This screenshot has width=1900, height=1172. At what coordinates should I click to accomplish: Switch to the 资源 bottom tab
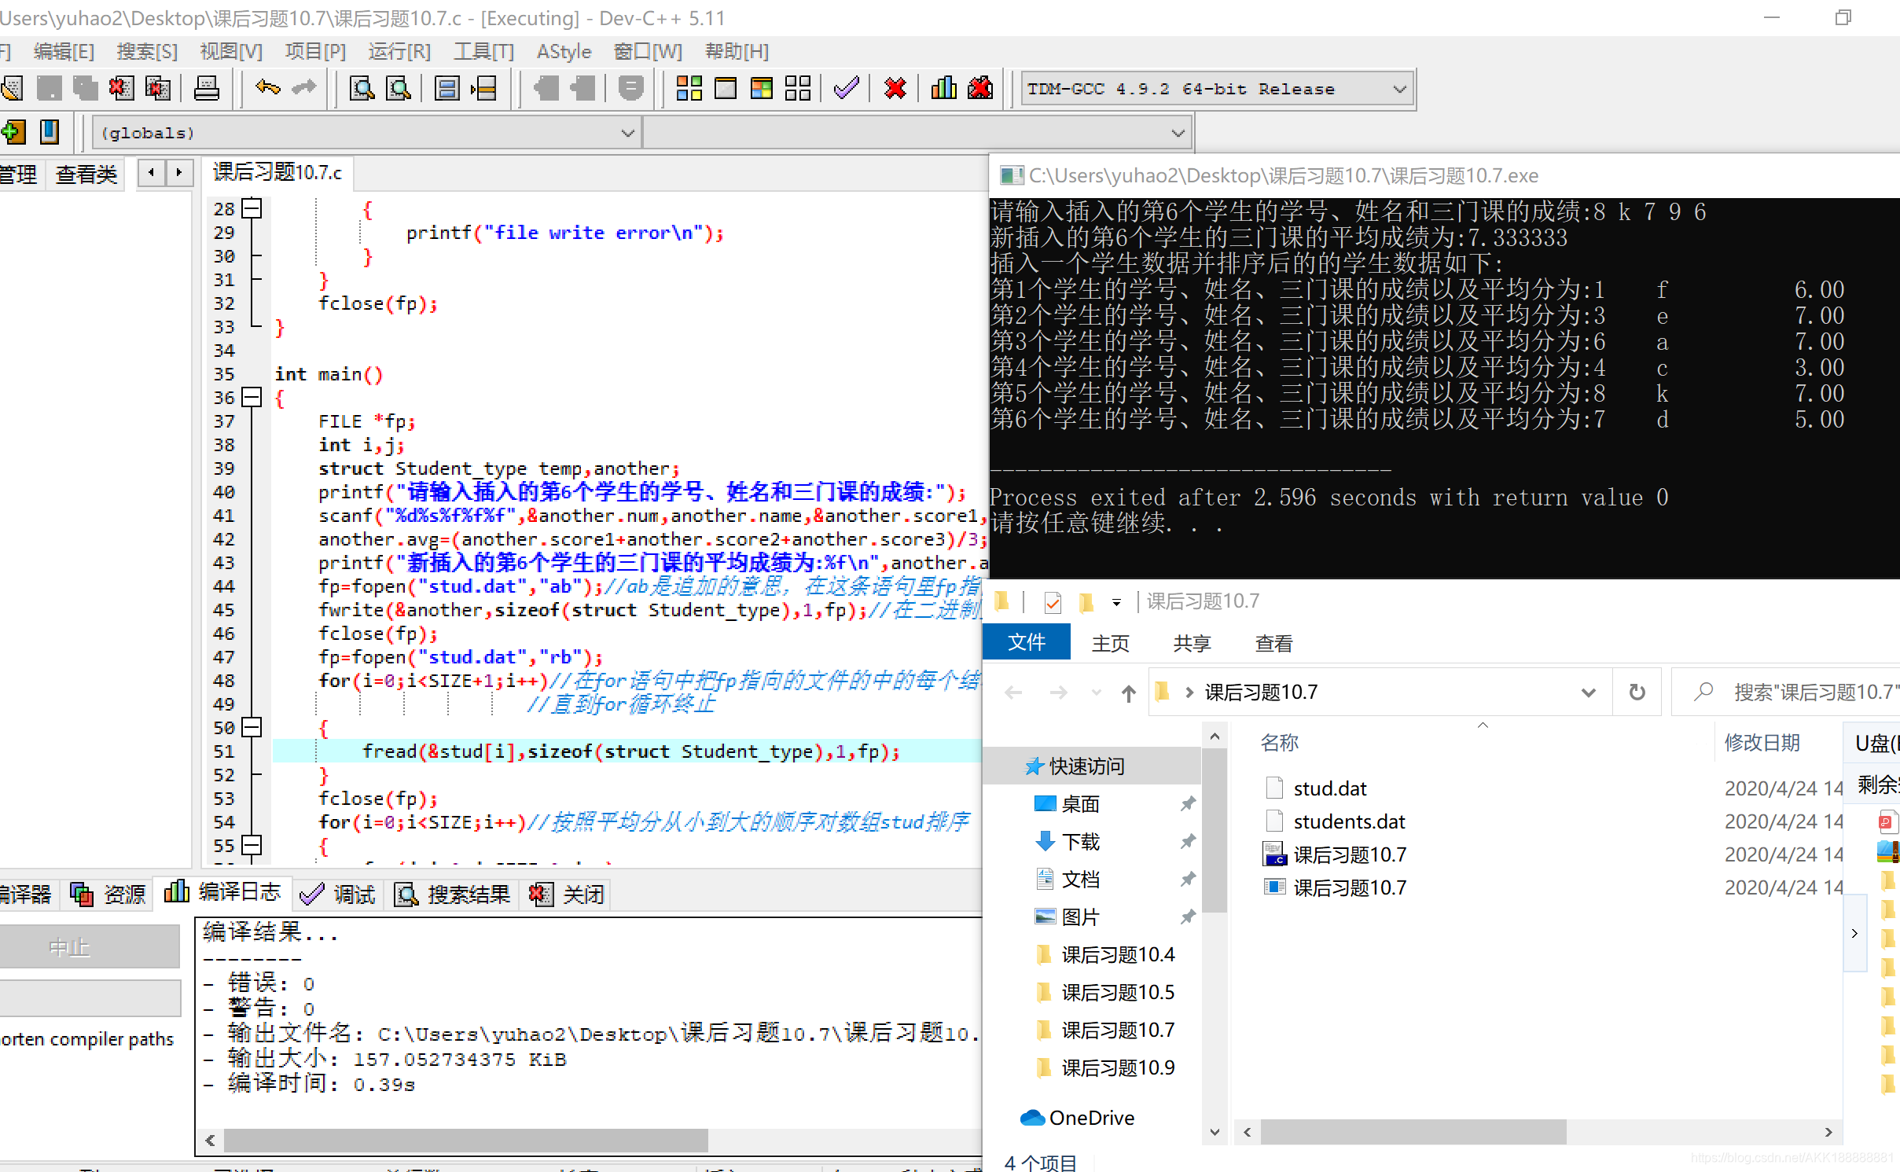point(108,895)
